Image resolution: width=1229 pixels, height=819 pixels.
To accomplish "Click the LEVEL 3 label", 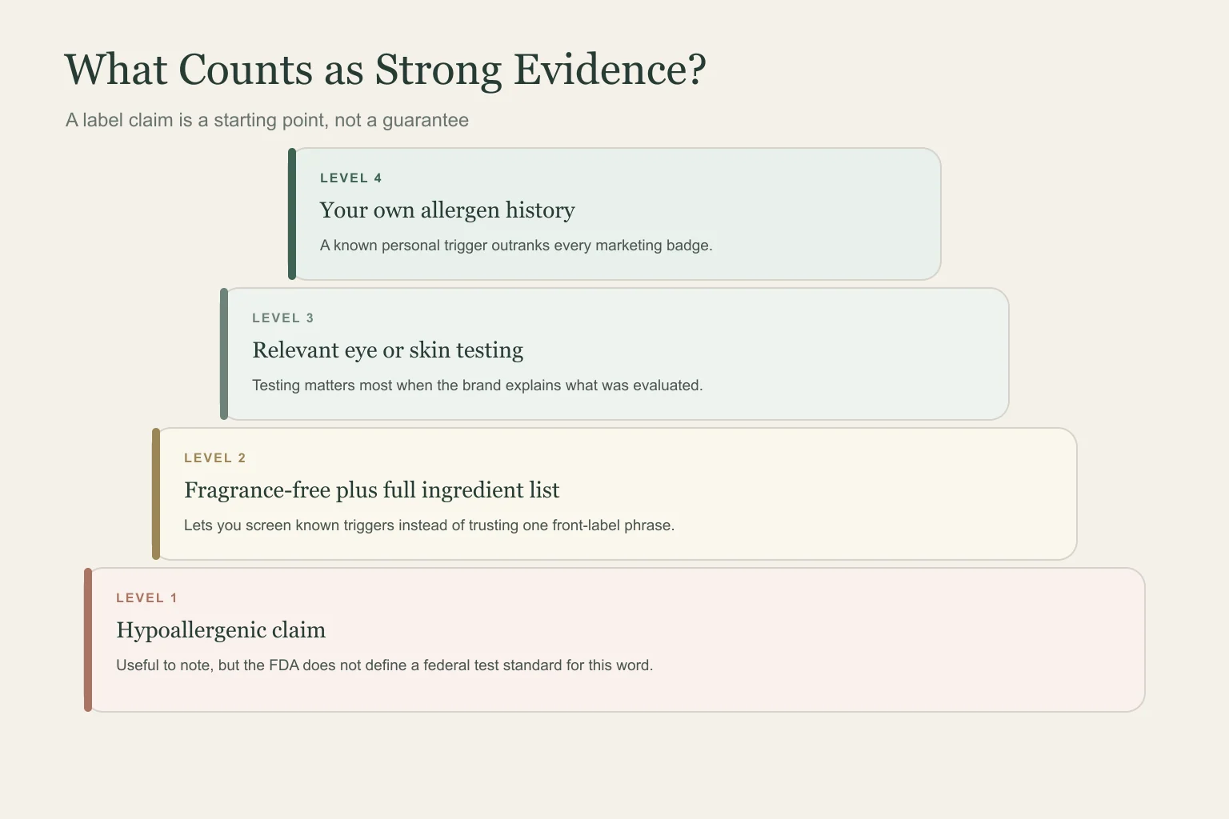I will pyautogui.click(x=282, y=318).
